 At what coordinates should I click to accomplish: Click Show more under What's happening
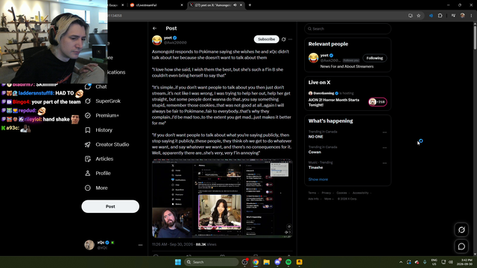coord(318,179)
